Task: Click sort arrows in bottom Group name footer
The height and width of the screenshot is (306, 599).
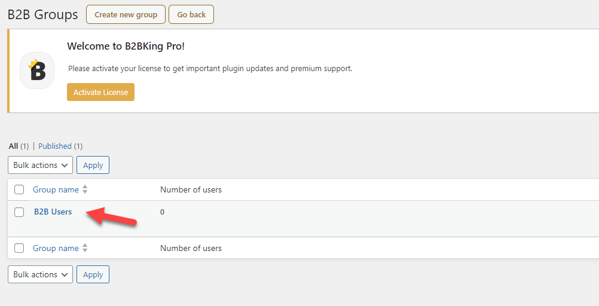Action: (85, 248)
